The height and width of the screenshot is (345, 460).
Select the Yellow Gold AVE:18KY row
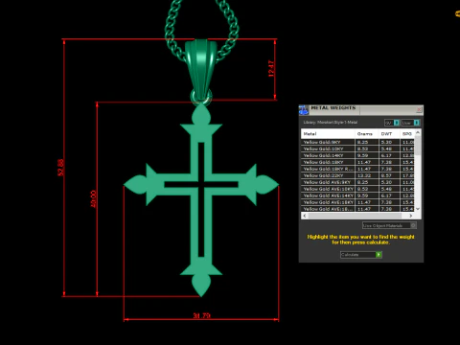357,202
